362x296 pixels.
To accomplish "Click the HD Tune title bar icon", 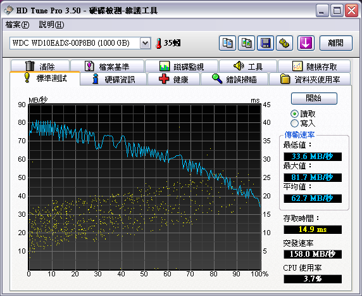I will (x=9, y=10).
